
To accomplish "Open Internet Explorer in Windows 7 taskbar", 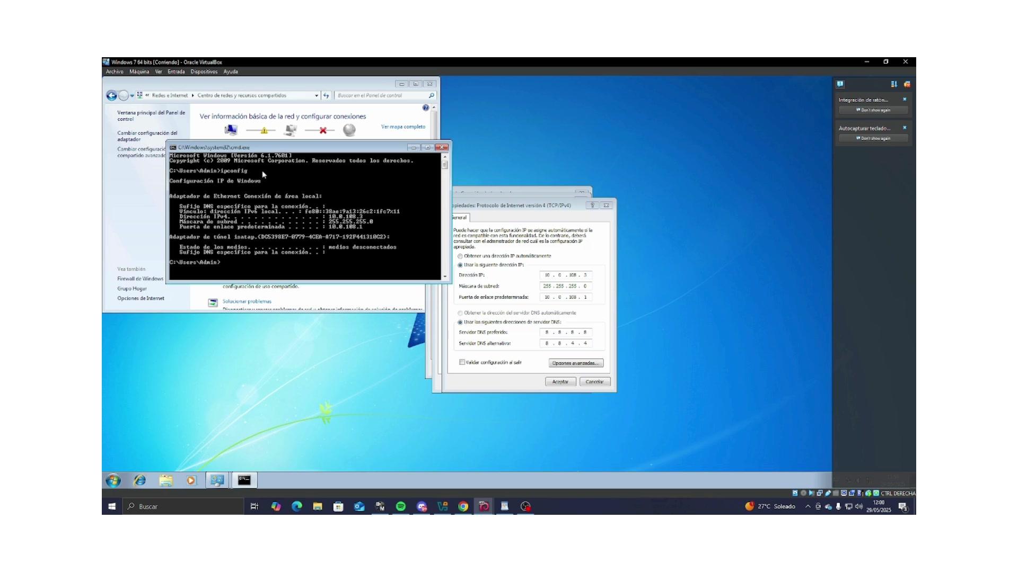I will pyautogui.click(x=140, y=480).
